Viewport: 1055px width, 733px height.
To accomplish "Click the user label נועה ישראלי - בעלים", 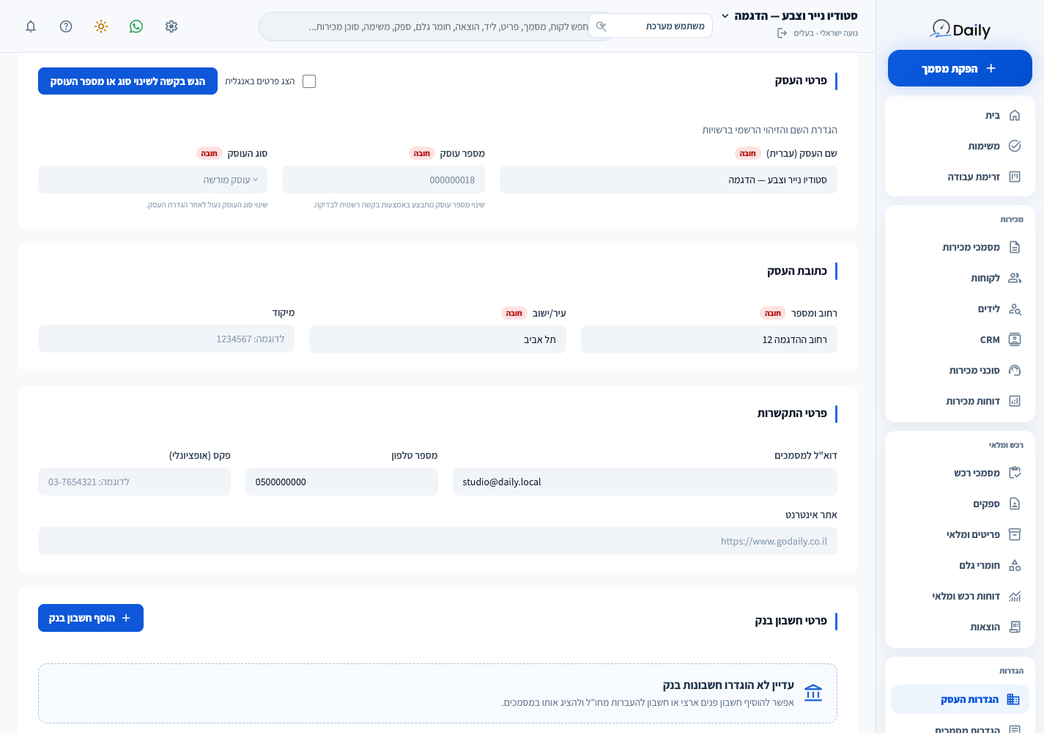I will click(826, 33).
